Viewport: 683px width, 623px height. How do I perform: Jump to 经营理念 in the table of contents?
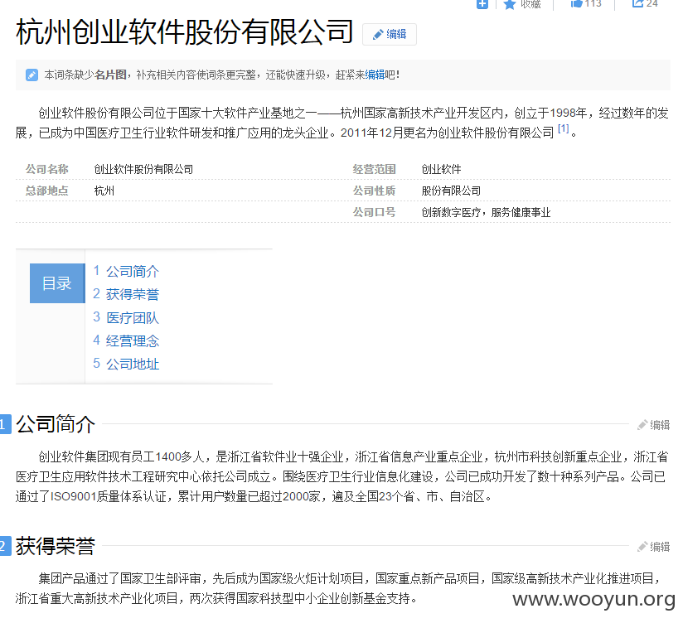(x=133, y=340)
